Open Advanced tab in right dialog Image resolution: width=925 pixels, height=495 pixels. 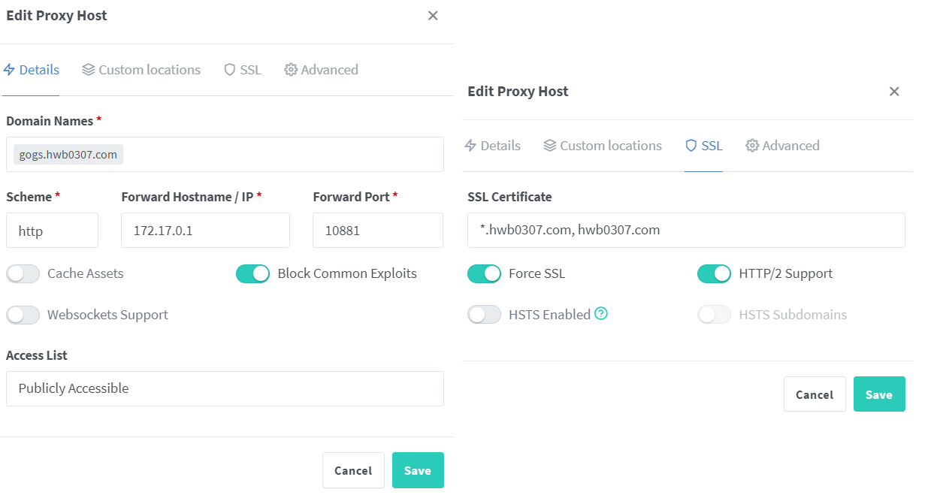coord(782,146)
